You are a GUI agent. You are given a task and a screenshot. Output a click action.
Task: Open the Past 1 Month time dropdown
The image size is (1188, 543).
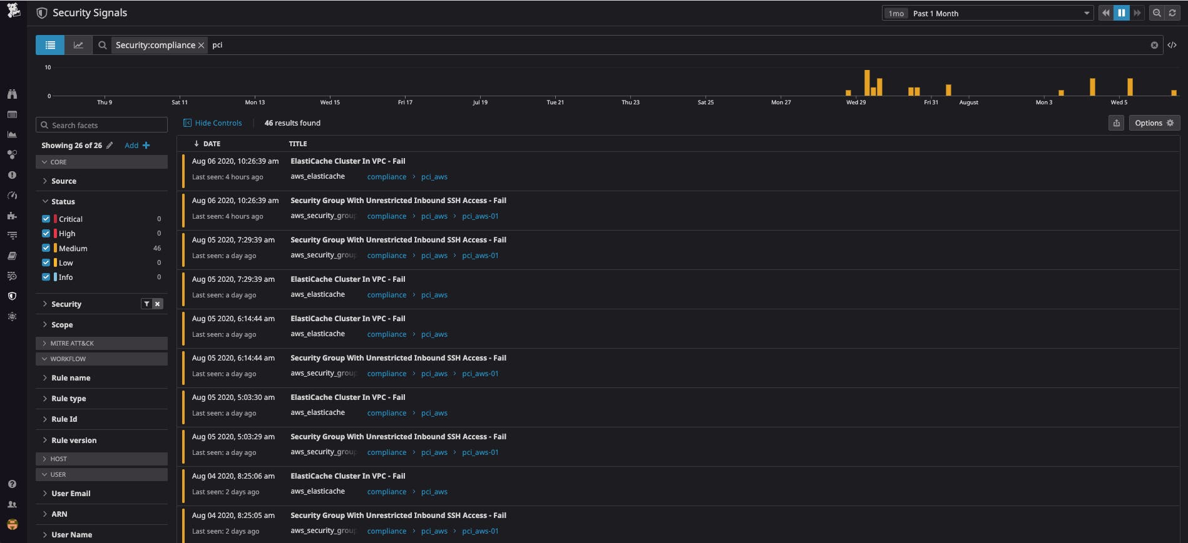coord(988,13)
